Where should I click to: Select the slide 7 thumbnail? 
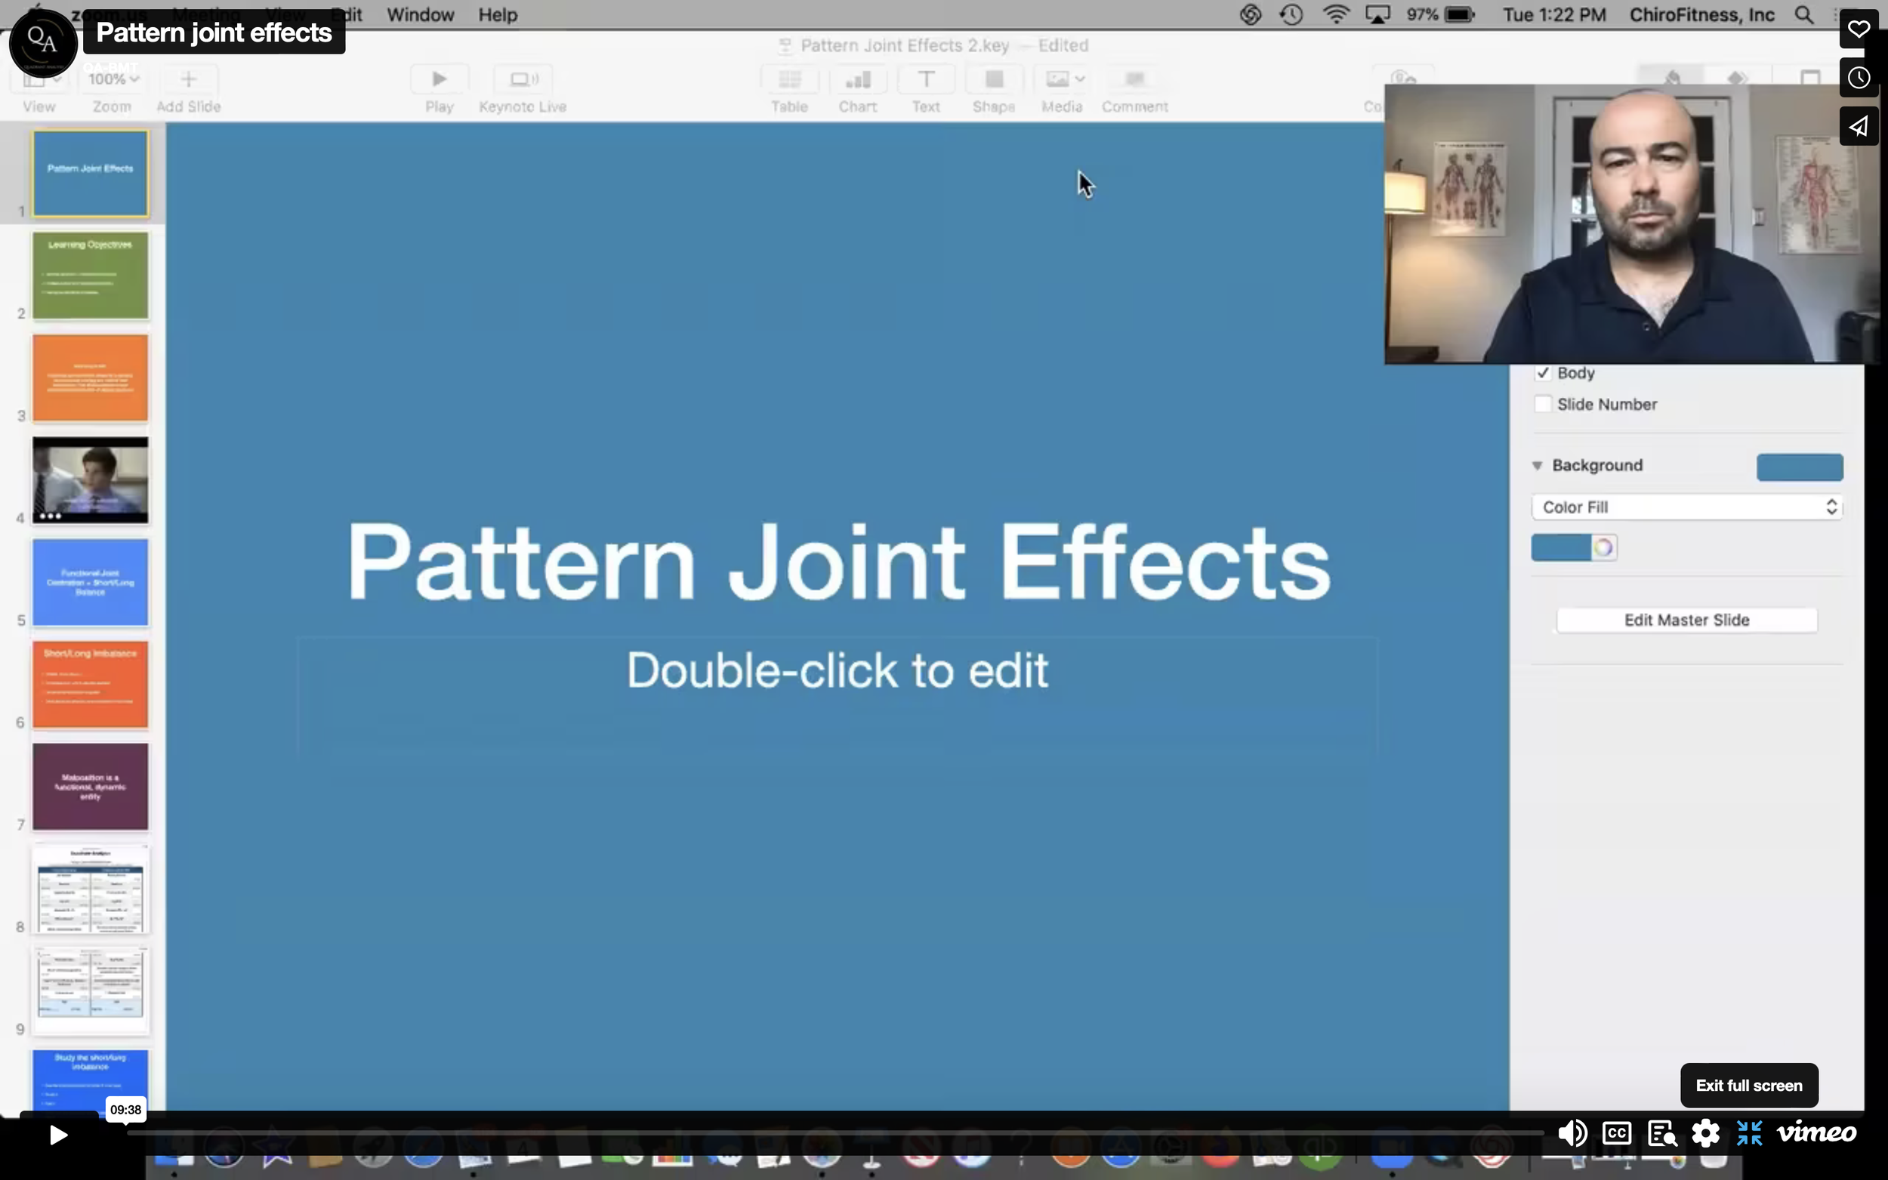coord(90,787)
